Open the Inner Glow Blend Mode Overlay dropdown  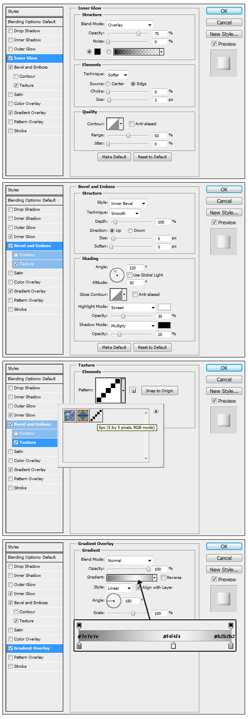[x=130, y=25]
